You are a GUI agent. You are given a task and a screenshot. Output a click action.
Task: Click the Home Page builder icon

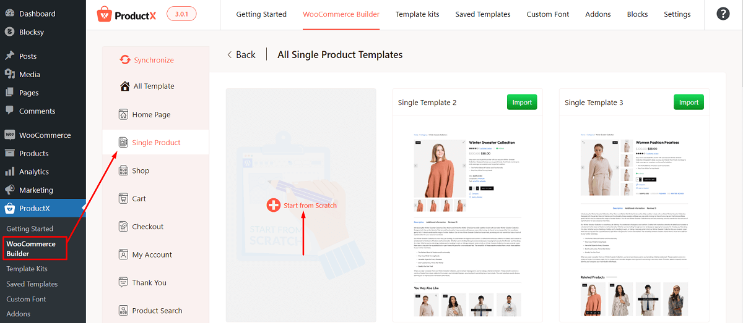(x=124, y=114)
